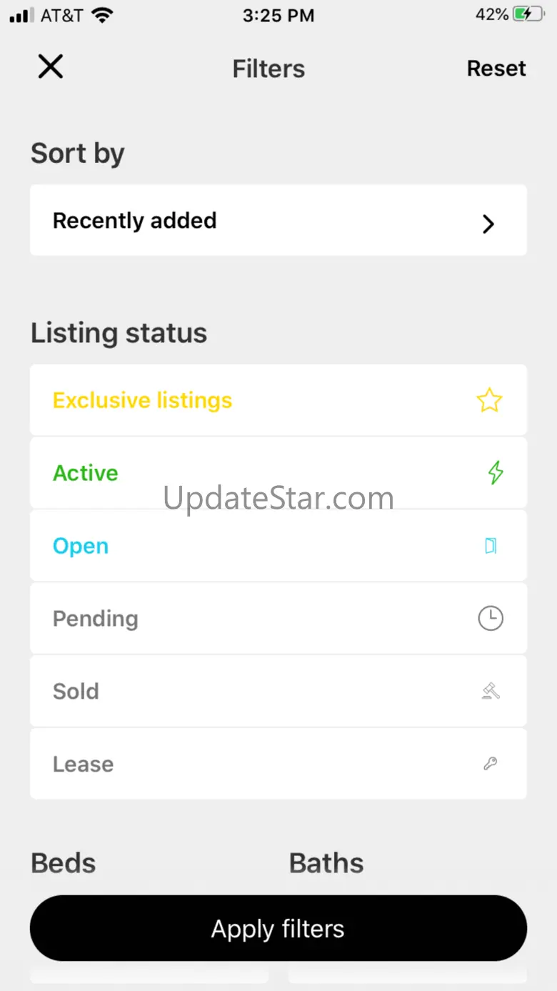Tap the key icon for Lease

tap(491, 764)
